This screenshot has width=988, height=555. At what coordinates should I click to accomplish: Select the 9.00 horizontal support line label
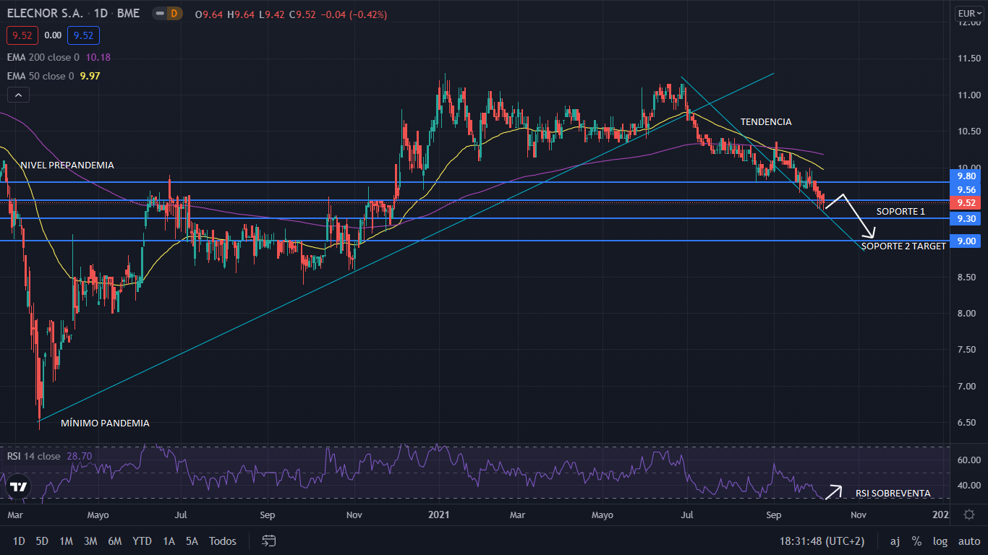[x=966, y=241]
